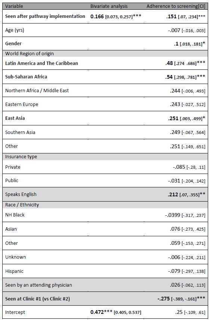
Task: Click the Variable column header
Action: click(14, 6)
